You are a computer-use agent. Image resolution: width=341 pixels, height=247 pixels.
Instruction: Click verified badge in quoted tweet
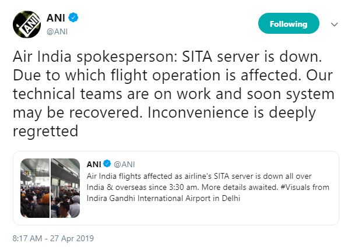click(107, 164)
